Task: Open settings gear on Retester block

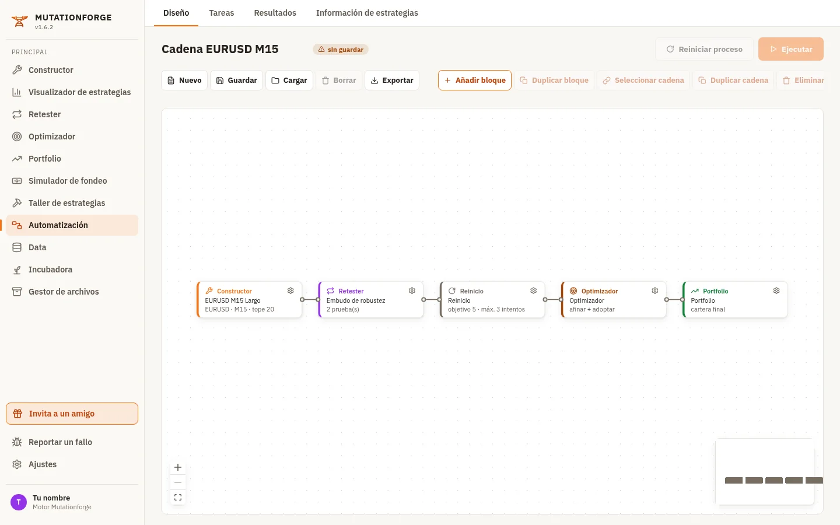Action: pos(412,290)
